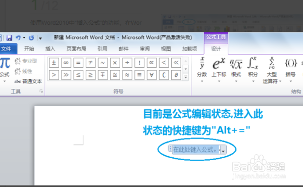Screen dimensions: 303x187
Task: Switch to the 审阅 tab
Action: tap(145, 49)
